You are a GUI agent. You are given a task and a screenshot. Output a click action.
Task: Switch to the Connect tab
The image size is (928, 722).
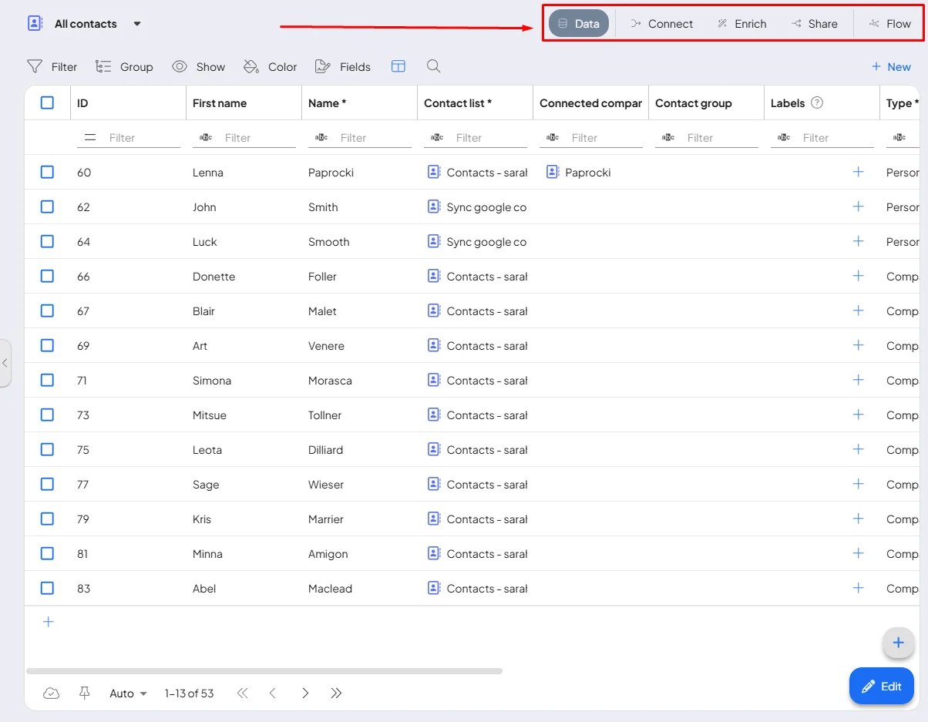661,23
